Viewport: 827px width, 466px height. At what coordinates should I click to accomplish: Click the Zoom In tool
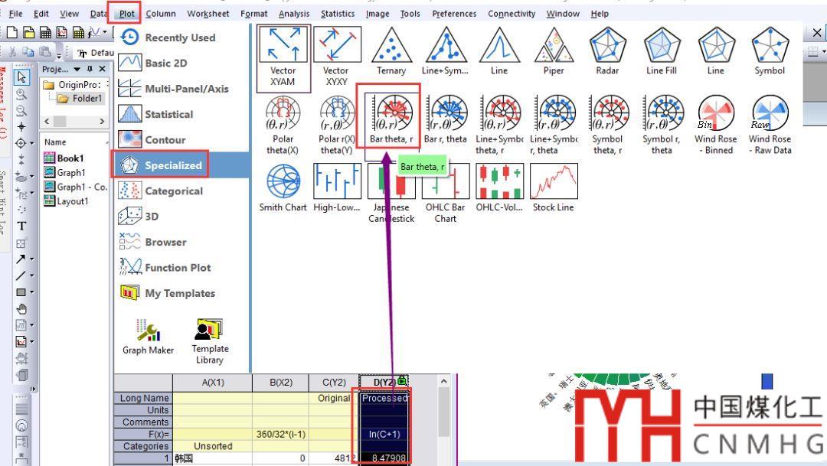[x=21, y=94]
